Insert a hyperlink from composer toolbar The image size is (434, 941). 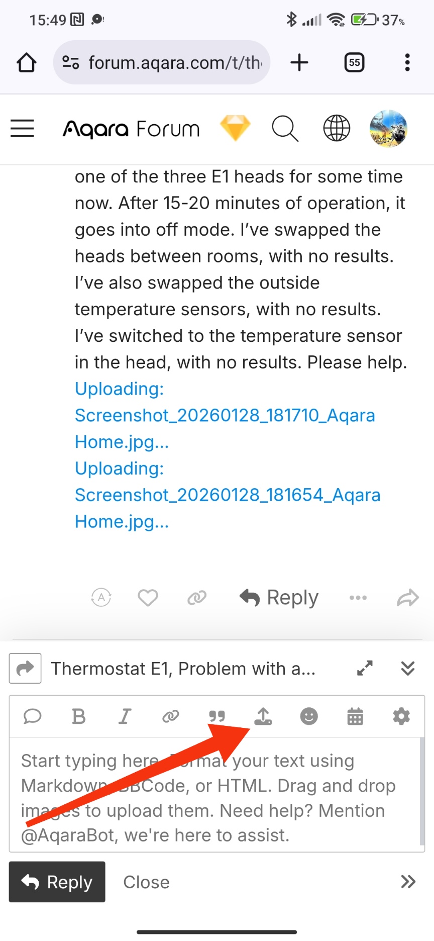171,716
